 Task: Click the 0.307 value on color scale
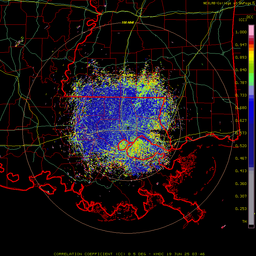click(241, 196)
